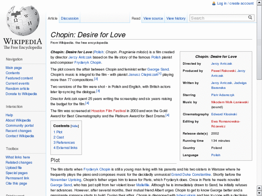Click Cite this page
This screenshot has height=196, width=262.
[x=16, y=183]
